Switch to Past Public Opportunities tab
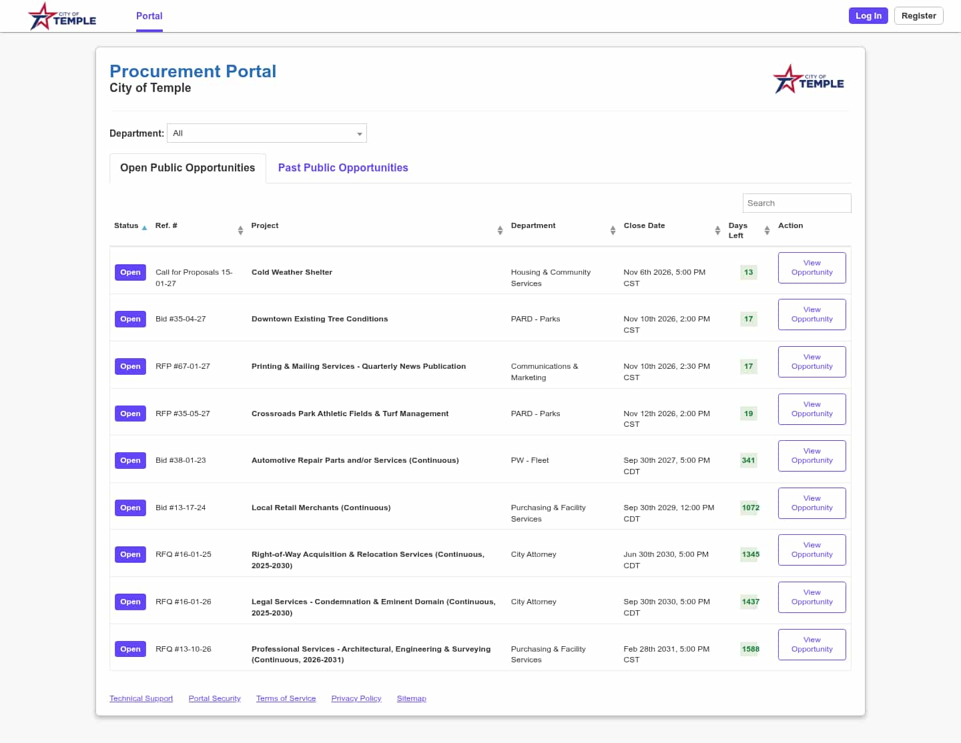 [x=343, y=168]
